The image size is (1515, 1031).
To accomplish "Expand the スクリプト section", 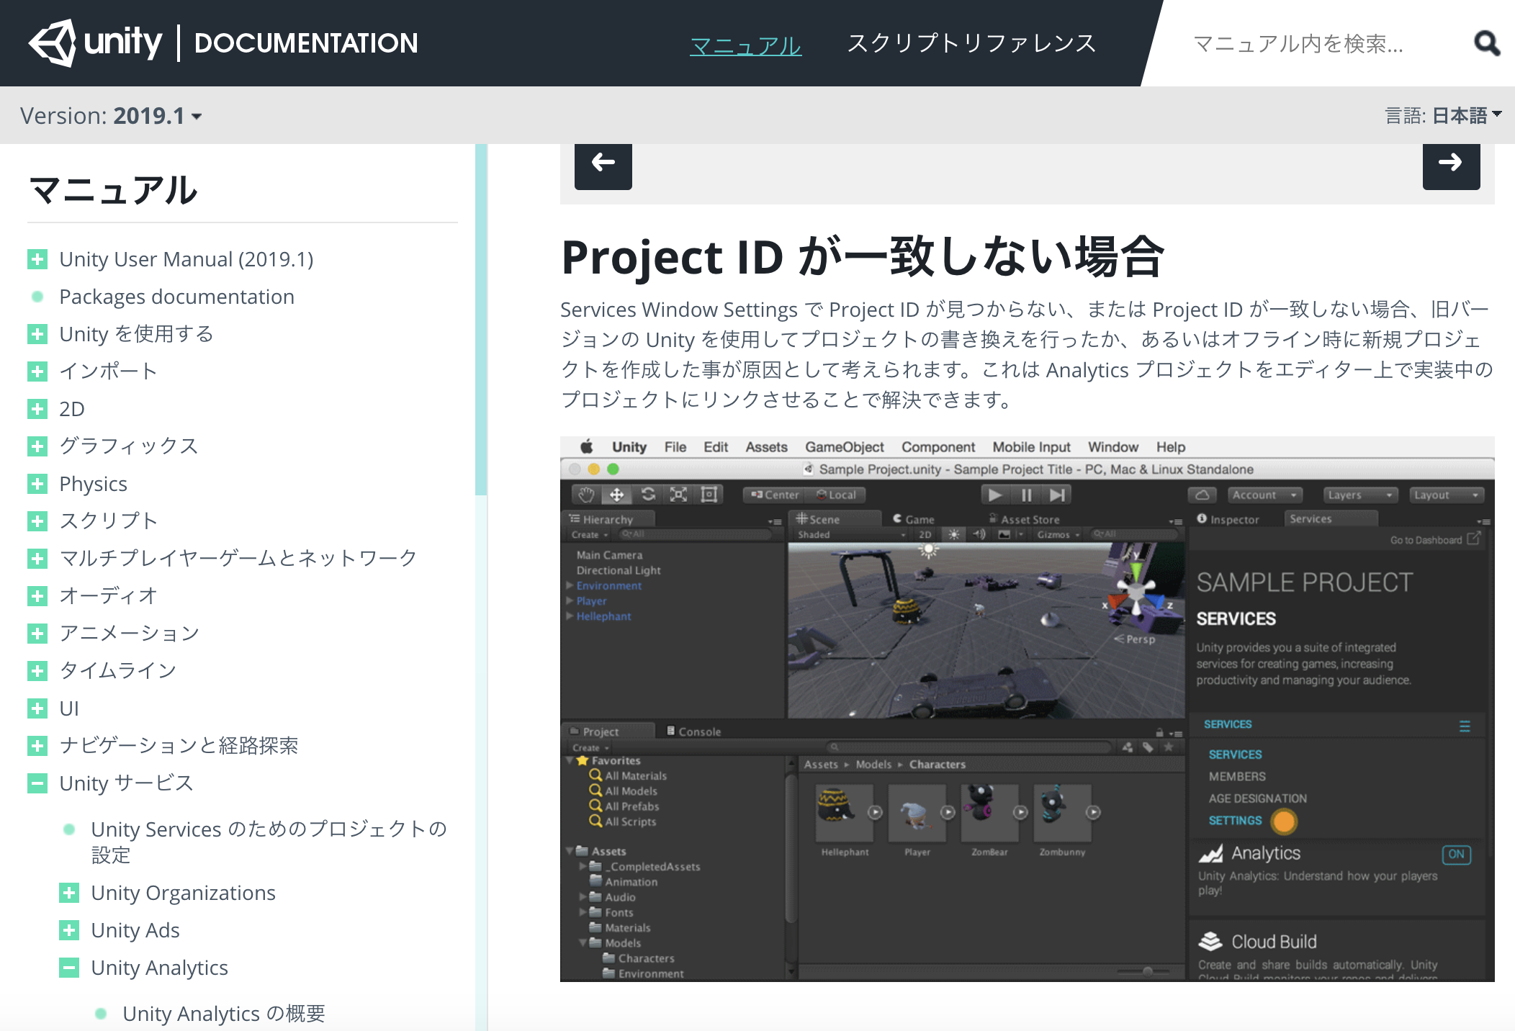I will pyautogui.click(x=37, y=521).
